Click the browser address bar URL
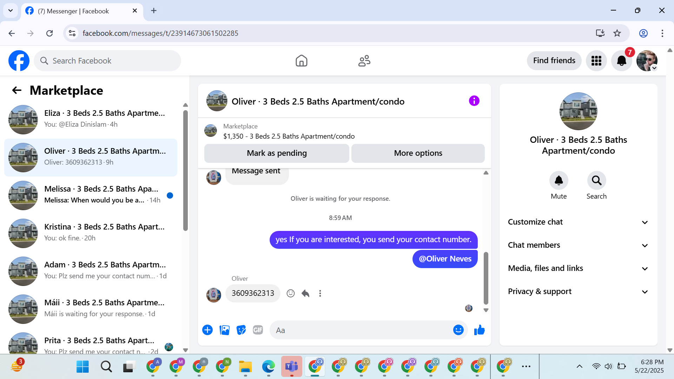674x379 pixels. point(160,33)
